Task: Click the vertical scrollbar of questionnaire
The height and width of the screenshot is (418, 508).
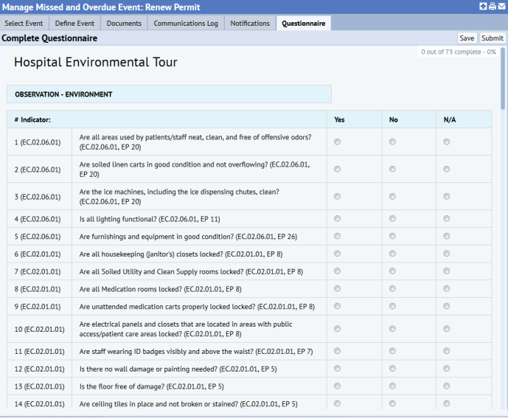Action: 504,77
